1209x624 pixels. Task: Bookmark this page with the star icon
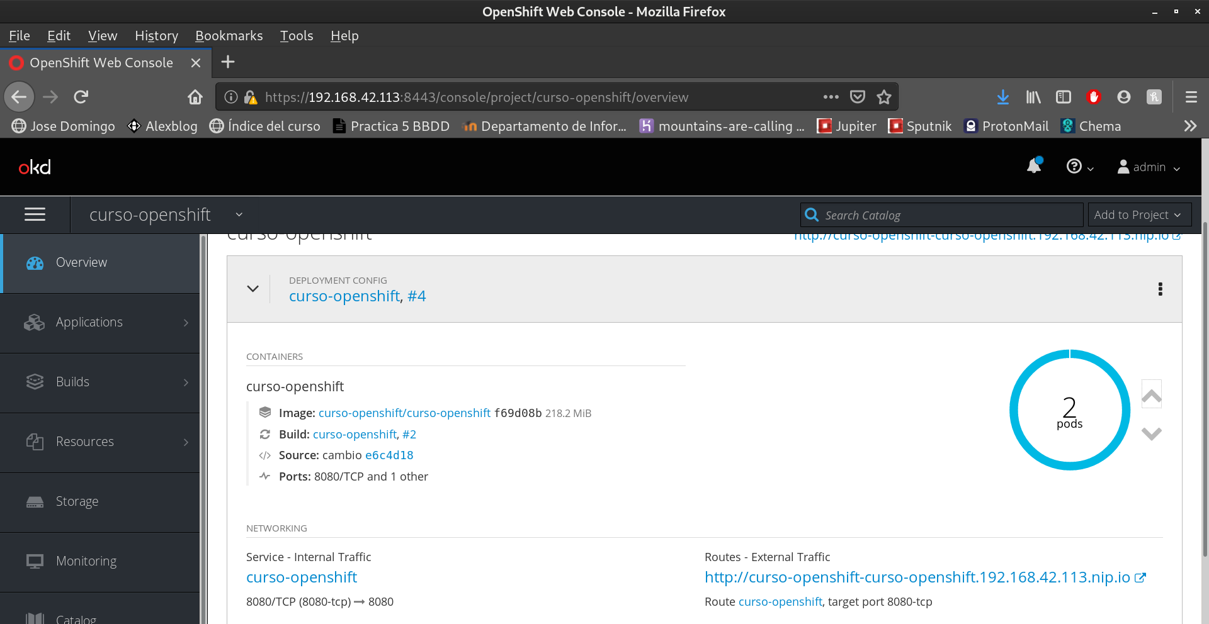884,97
